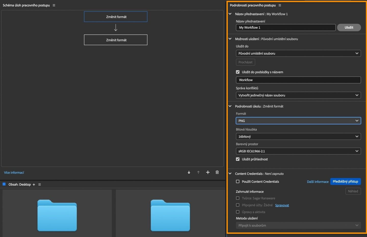The height and width of the screenshot is (237, 367).
Task: Add a new task with the plus icon
Action: tap(208, 173)
